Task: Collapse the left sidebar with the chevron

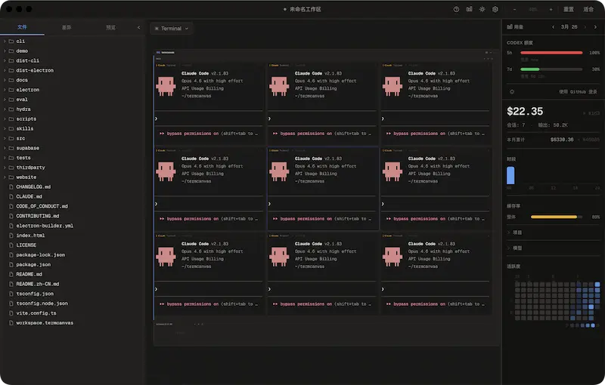Action: pyautogui.click(x=138, y=27)
